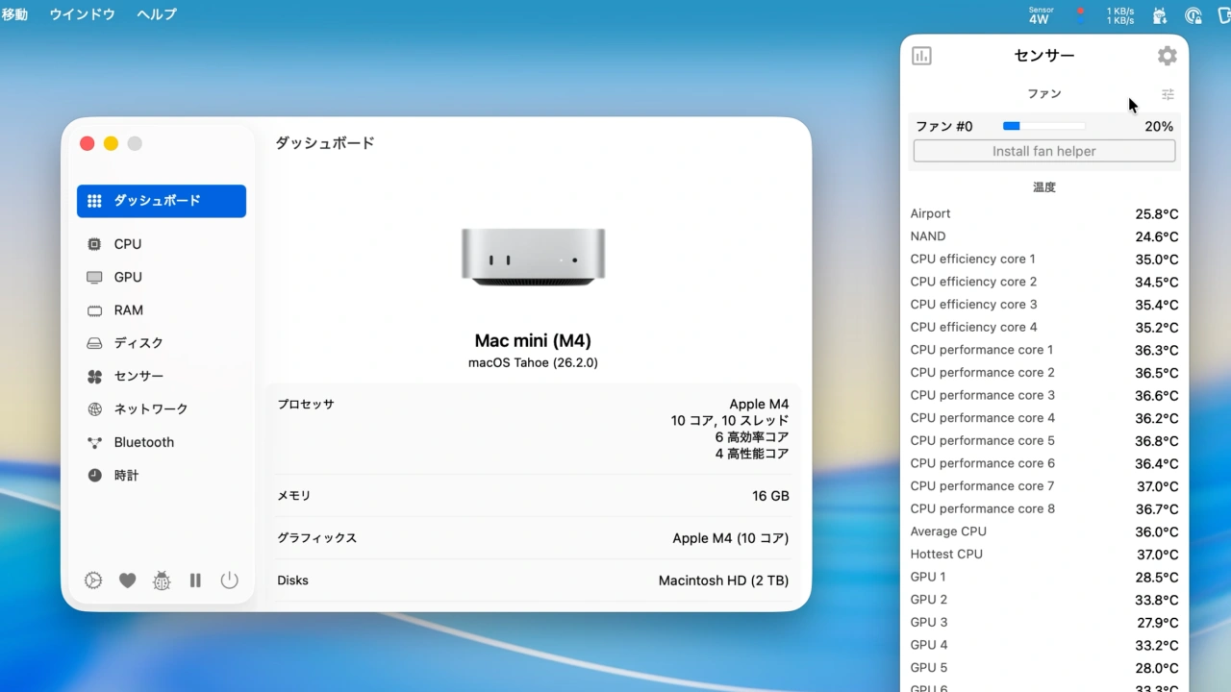Image resolution: width=1231 pixels, height=692 pixels.
Task: Open the chart view icon in the sensor popover
Action: (921, 56)
